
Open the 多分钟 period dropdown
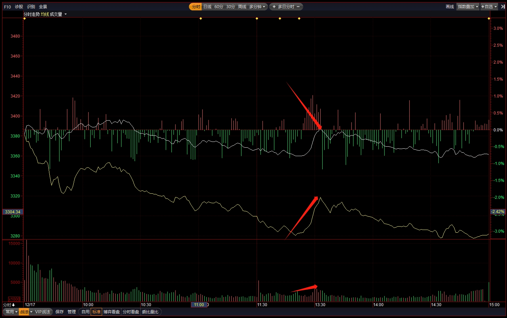point(257,7)
